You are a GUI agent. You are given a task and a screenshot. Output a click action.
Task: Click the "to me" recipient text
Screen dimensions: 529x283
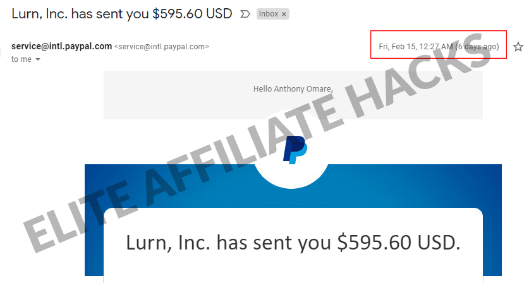21,59
